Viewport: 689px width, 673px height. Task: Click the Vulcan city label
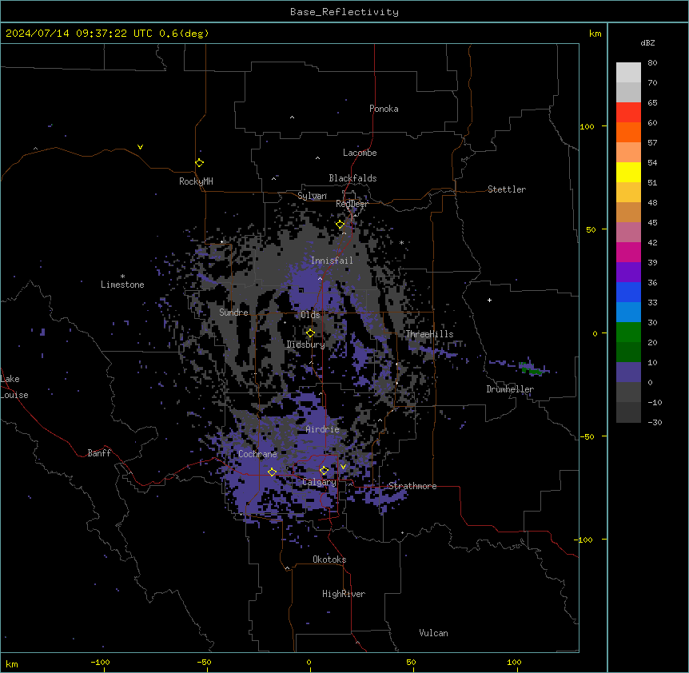click(433, 633)
